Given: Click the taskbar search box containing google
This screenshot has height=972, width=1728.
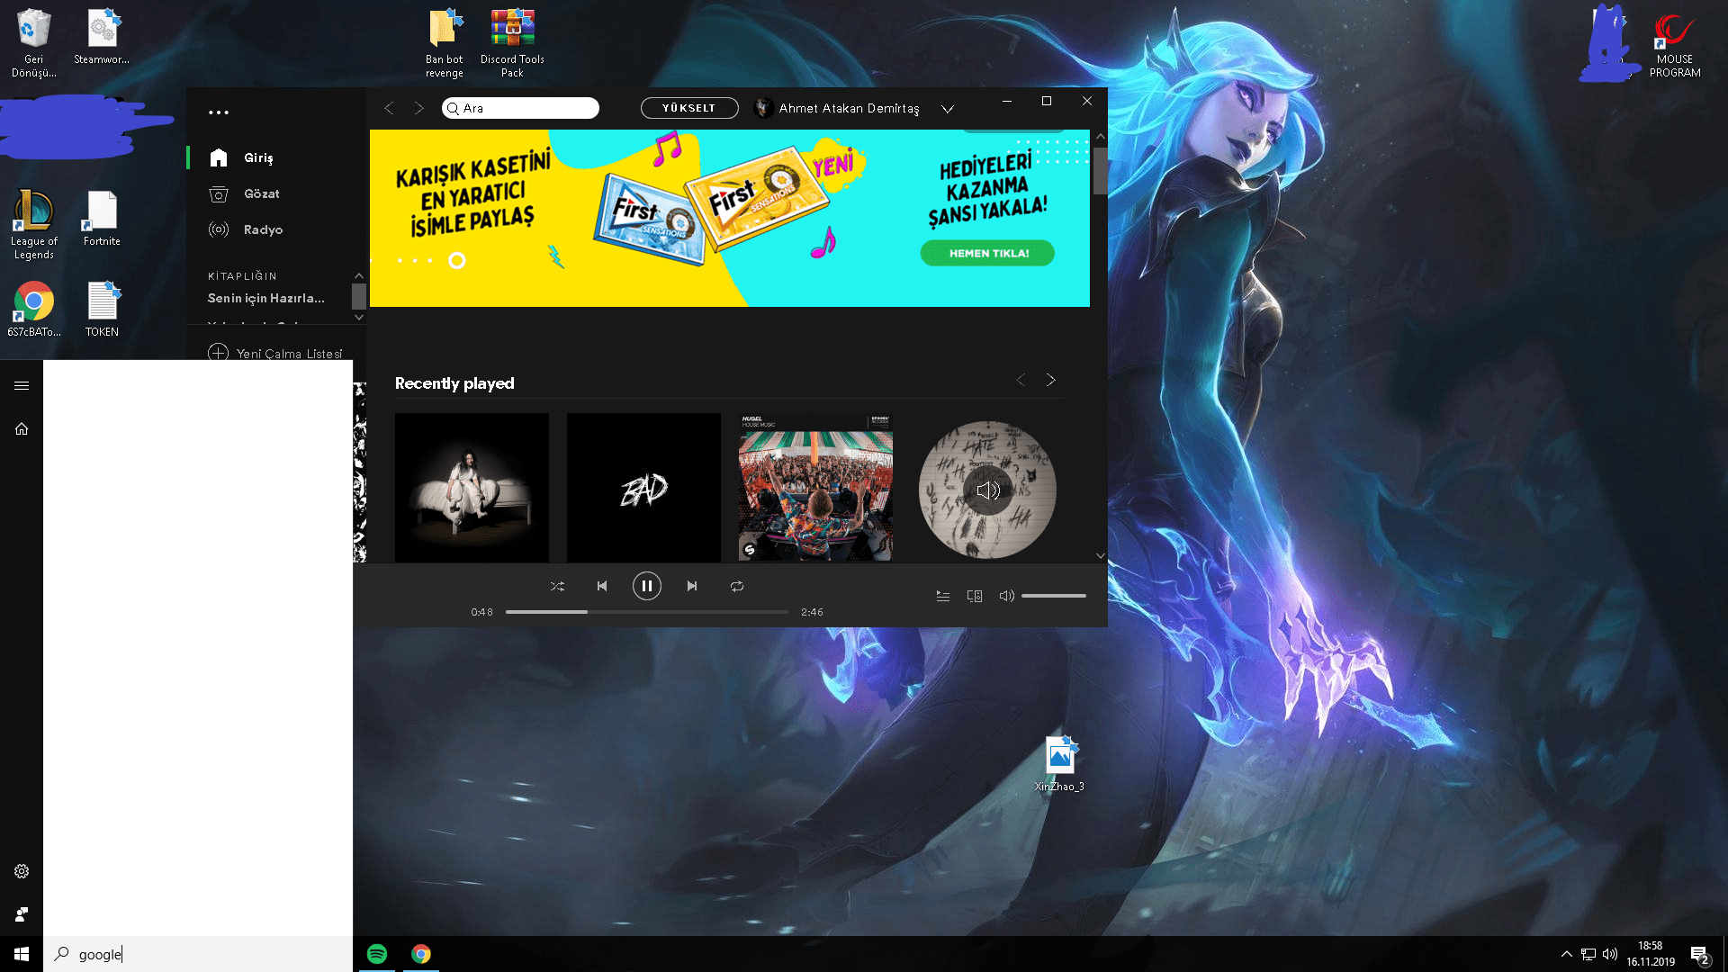Looking at the screenshot, I should click(198, 954).
